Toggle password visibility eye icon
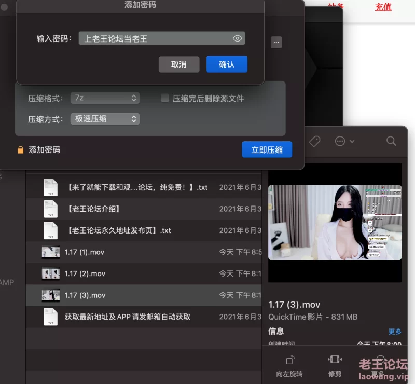The image size is (415, 384). pos(237,38)
